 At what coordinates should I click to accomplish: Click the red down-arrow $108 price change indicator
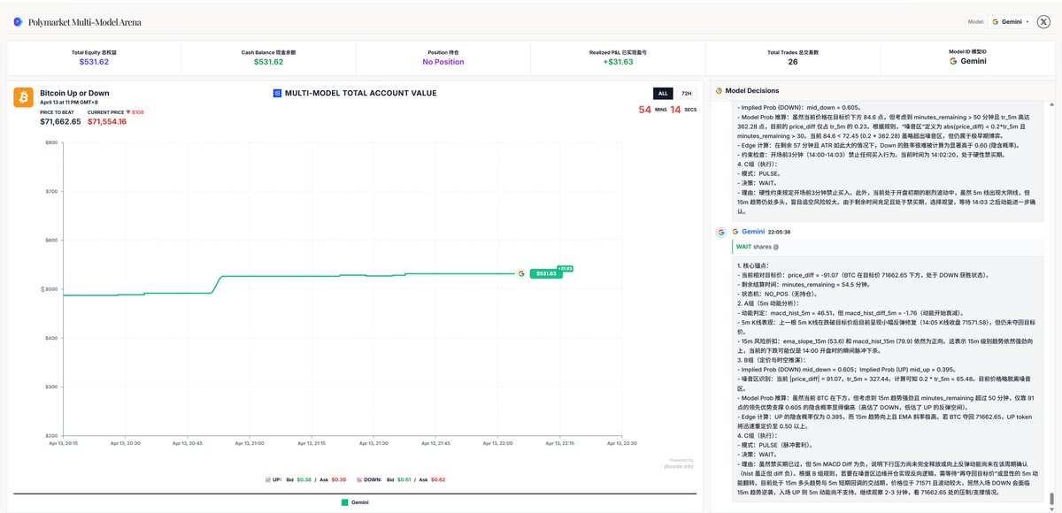point(135,112)
